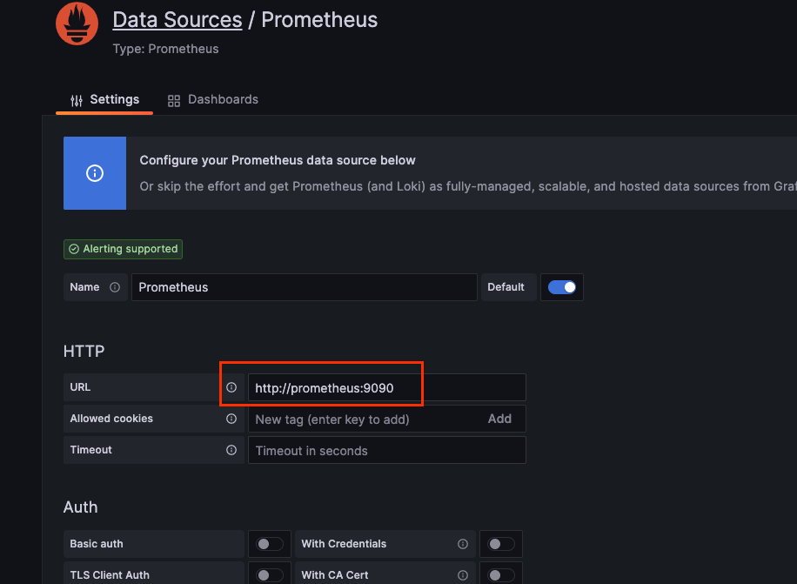Click the info icon in blue banner

(95, 173)
